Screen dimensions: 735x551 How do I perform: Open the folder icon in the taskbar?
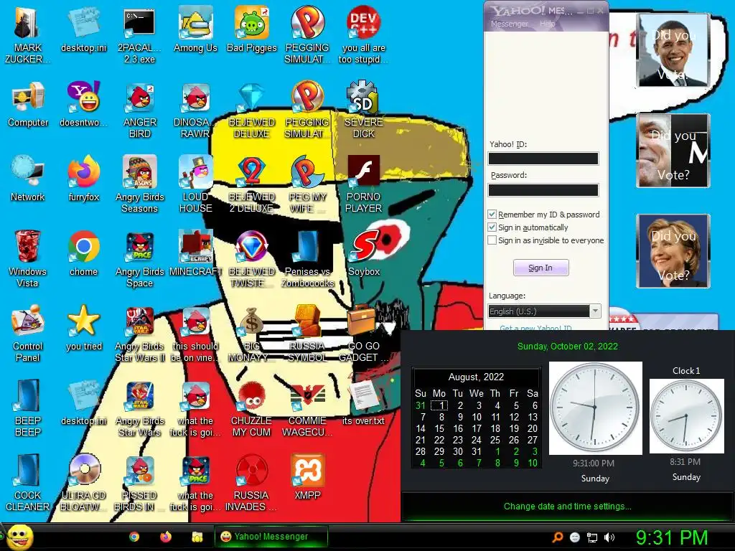click(x=197, y=537)
